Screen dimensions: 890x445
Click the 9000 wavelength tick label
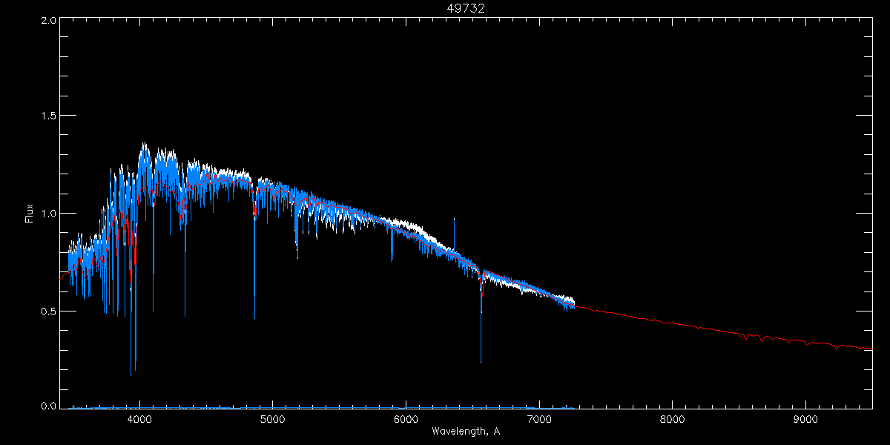tap(805, 418)
